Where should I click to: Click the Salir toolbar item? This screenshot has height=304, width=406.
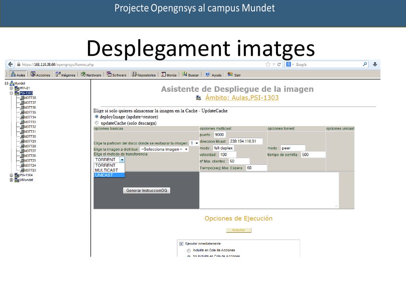[x=234, y=74]
